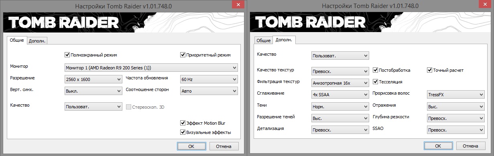
Task: Open Глубина резкости dropdown
Action: click(x=456, y=118)
